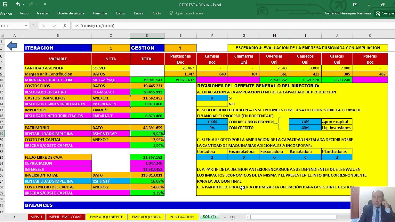Click the cancel X icon in formula bar
This screenshot has height=222, width=395.
pyautogui.click(x=44, y=26)
